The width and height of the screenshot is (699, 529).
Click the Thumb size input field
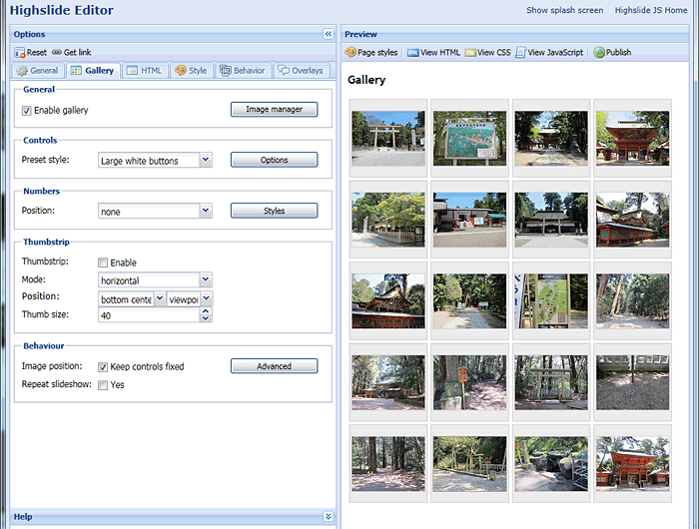tap(149, 315)
